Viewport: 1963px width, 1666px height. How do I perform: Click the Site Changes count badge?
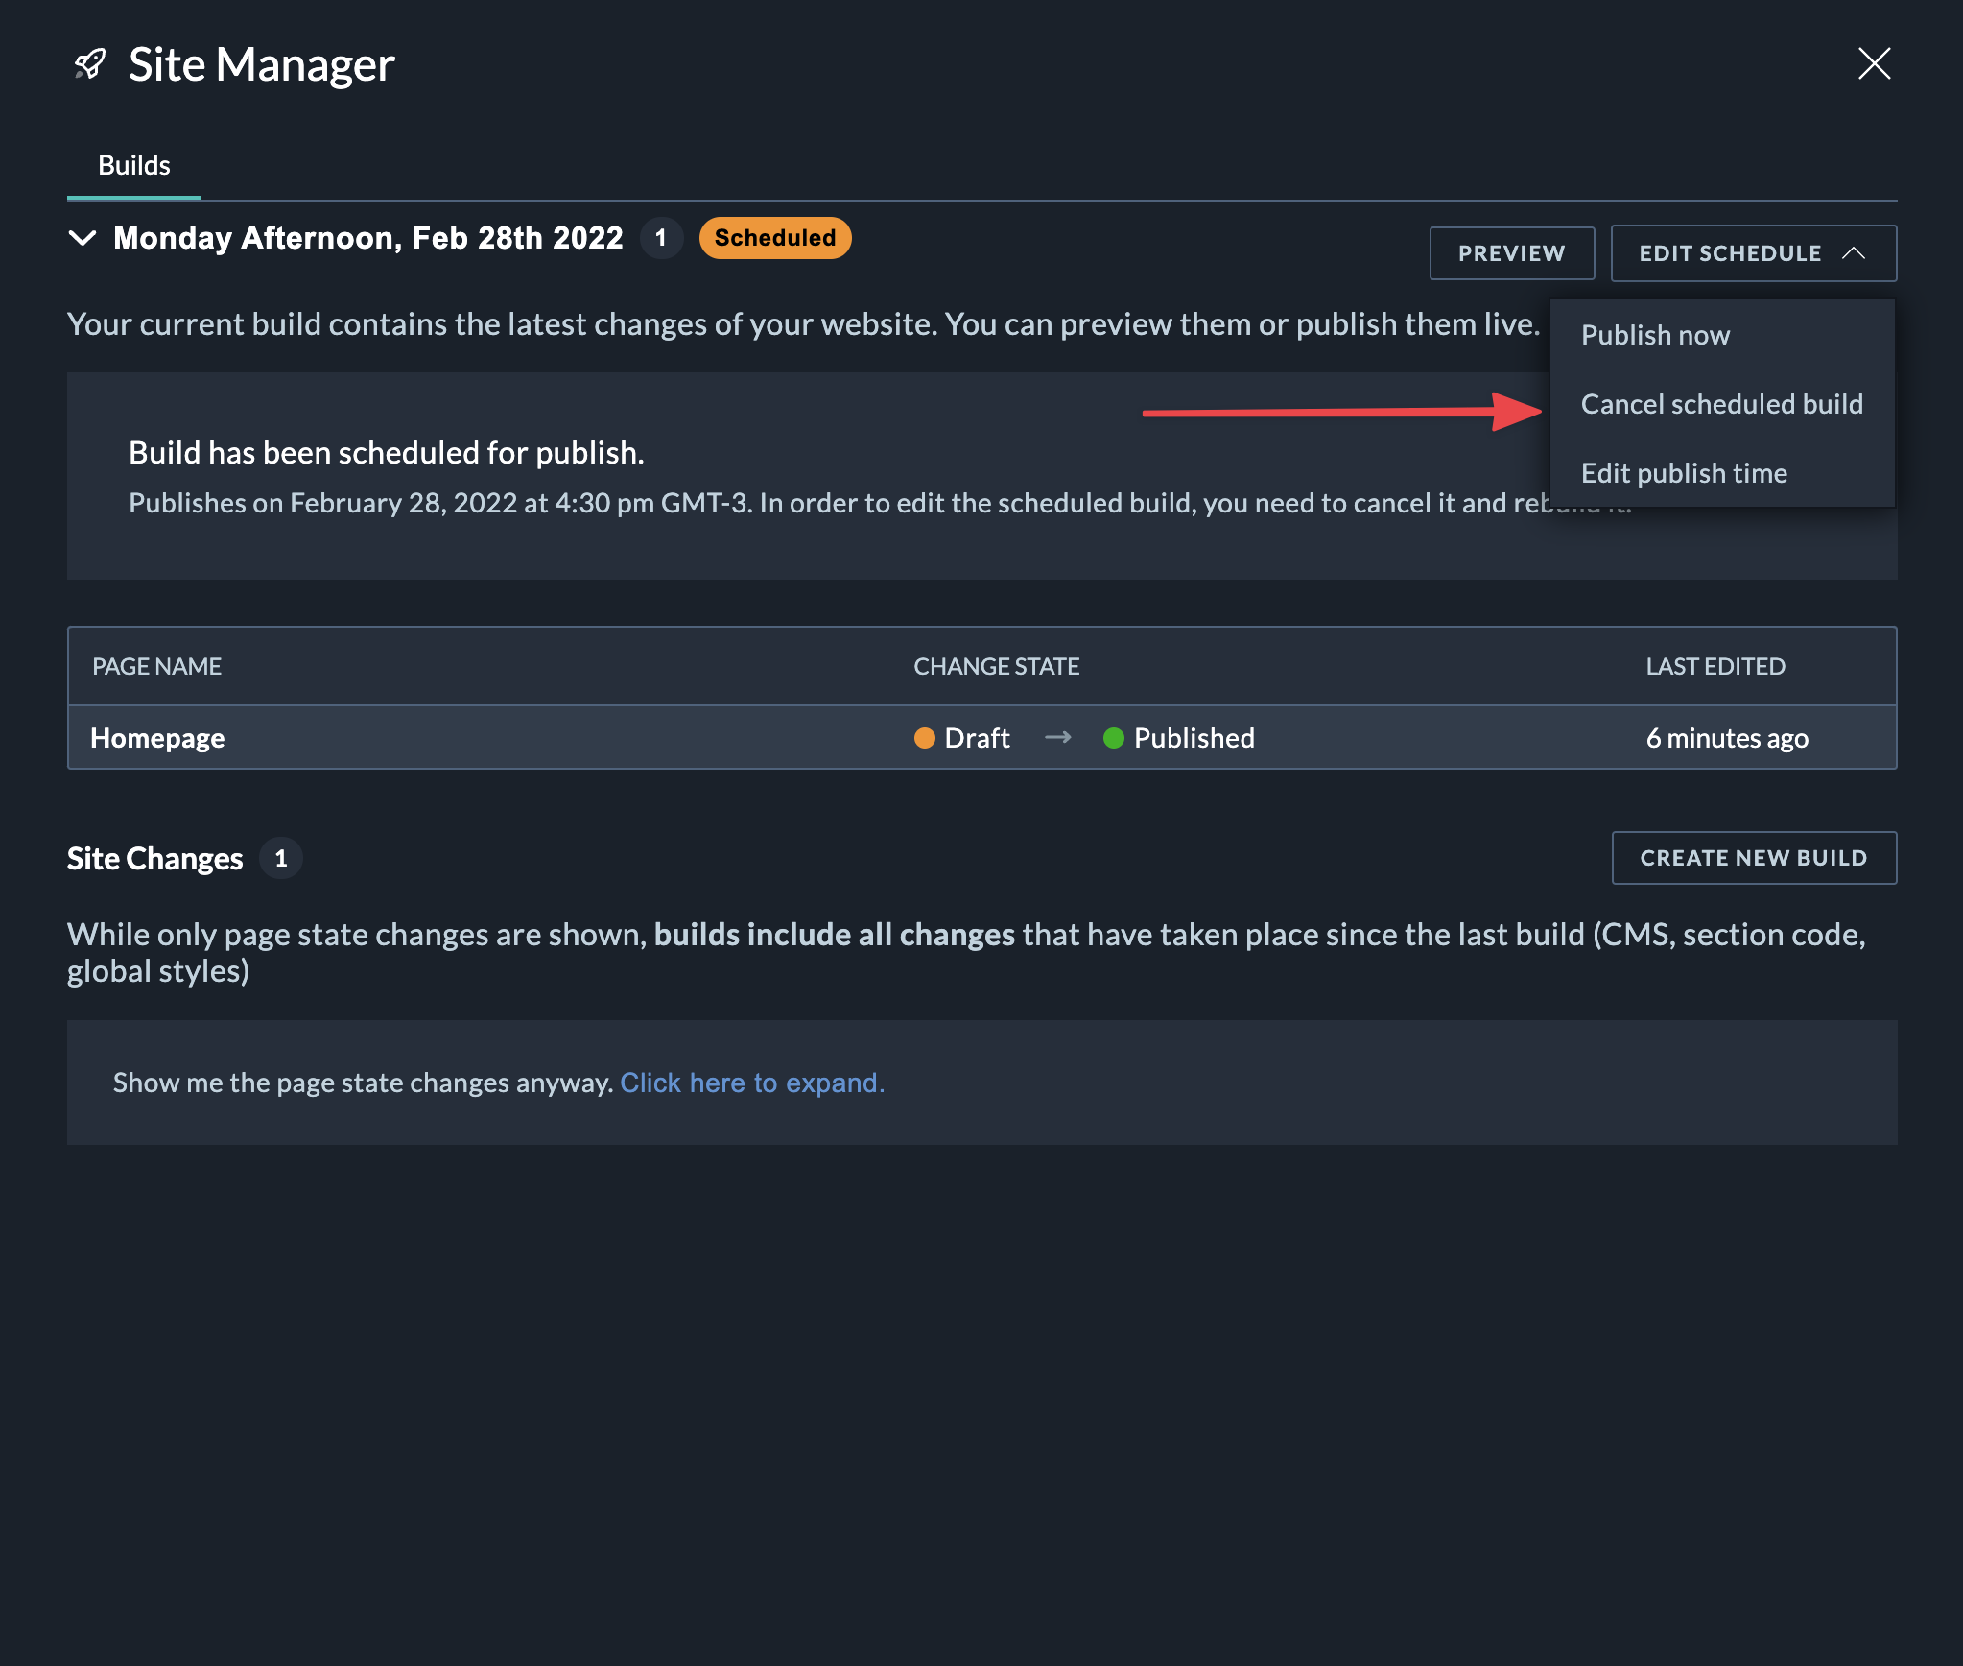click(x=281, y=859)
